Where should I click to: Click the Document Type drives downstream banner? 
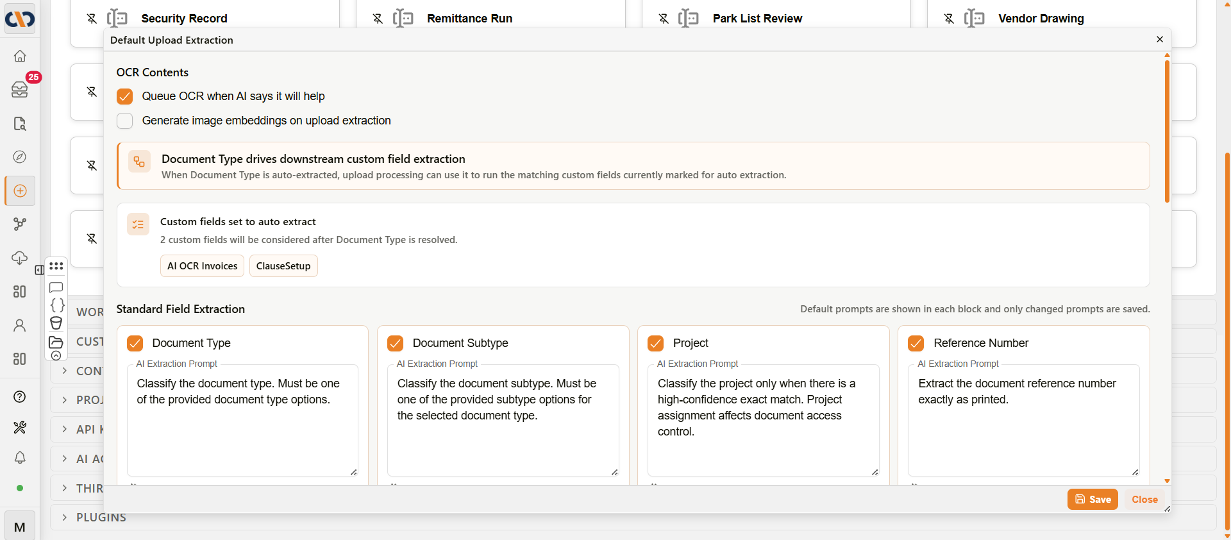point(633,166)
